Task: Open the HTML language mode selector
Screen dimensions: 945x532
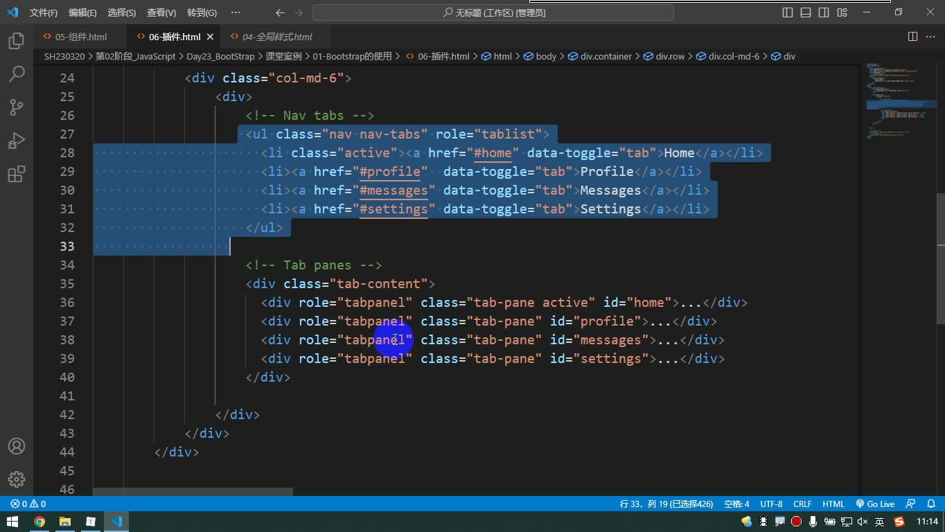Action: coord(833,504)
